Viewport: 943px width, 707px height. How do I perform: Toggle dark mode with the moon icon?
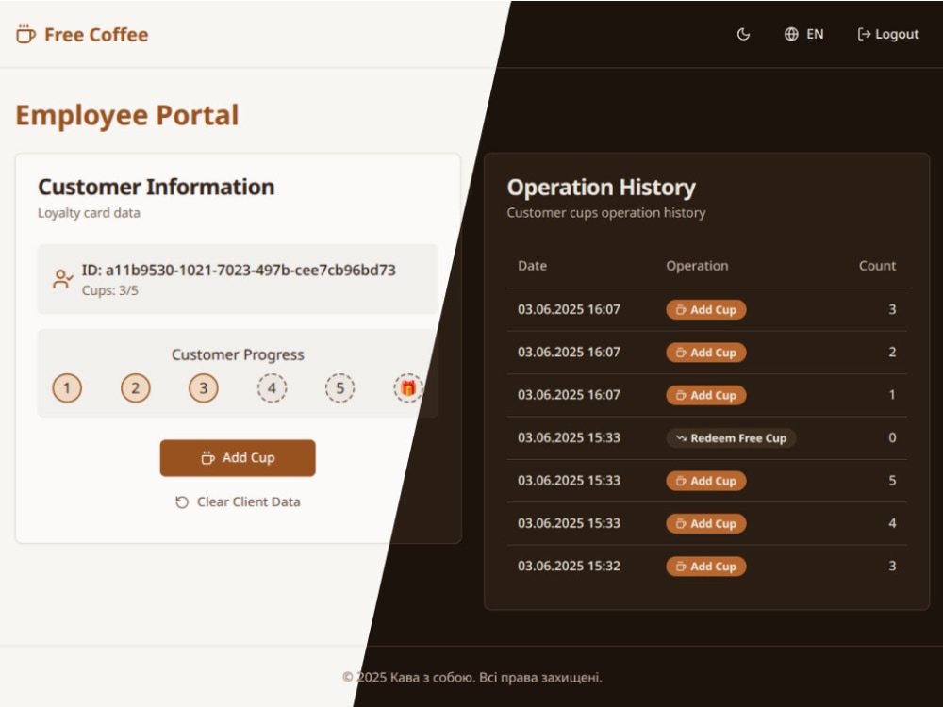tap(743, 34)
